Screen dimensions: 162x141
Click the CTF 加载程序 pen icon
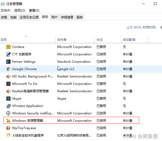click(8, 54)
